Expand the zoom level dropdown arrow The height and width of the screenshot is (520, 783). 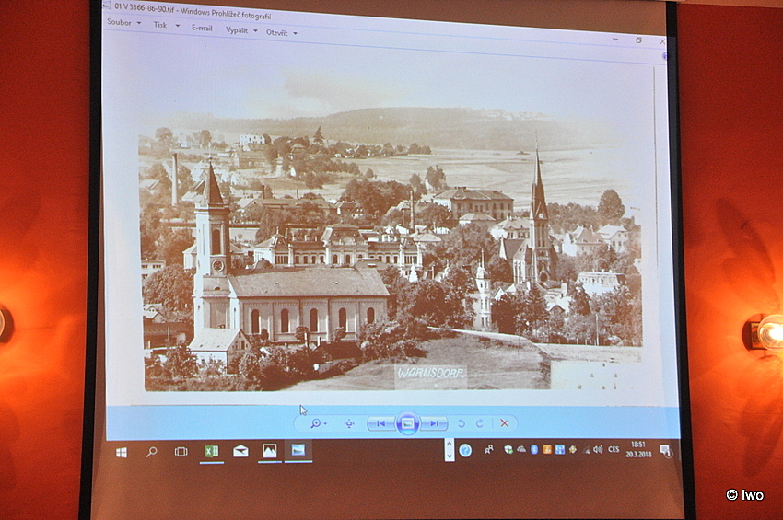tap(325, 423)
